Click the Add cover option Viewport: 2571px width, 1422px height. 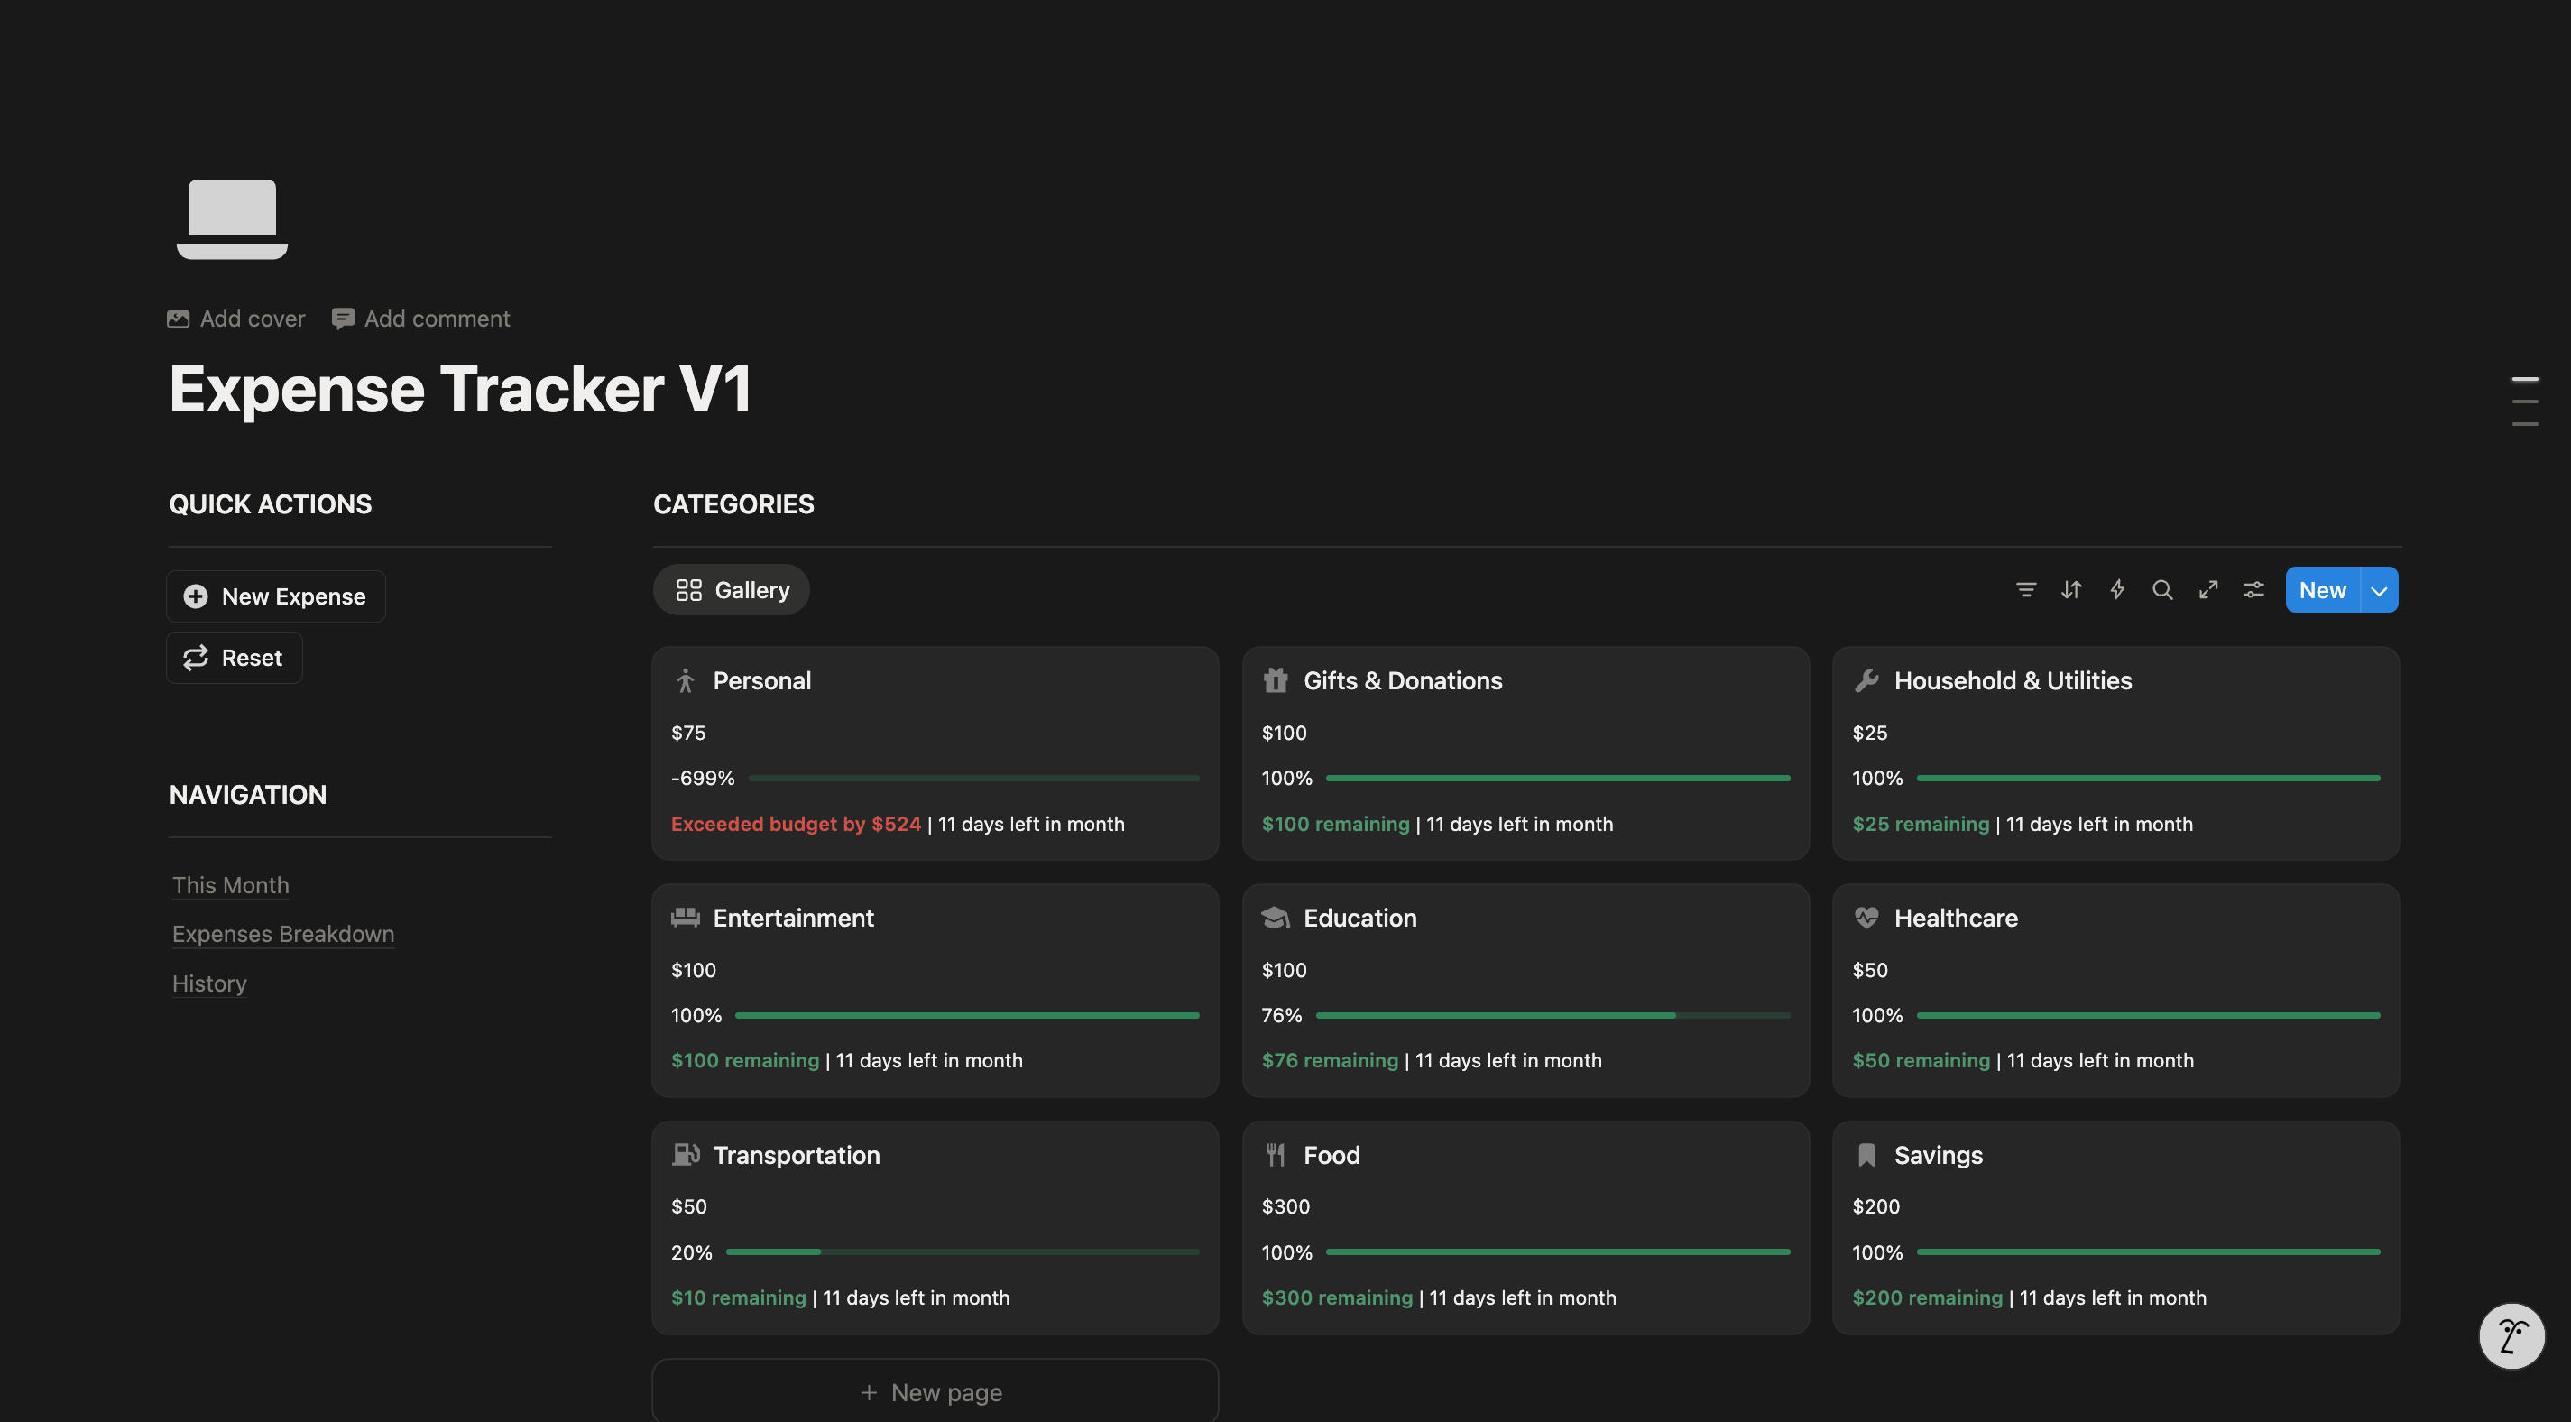(236, 319)
